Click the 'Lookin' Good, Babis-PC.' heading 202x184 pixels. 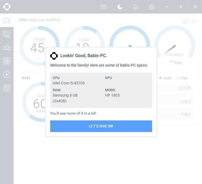(84, 55)
